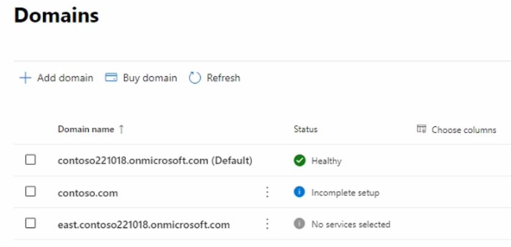511x247 pixels.
Task: Open the contoso.com domain entry
Action: [x=88, y=193]
